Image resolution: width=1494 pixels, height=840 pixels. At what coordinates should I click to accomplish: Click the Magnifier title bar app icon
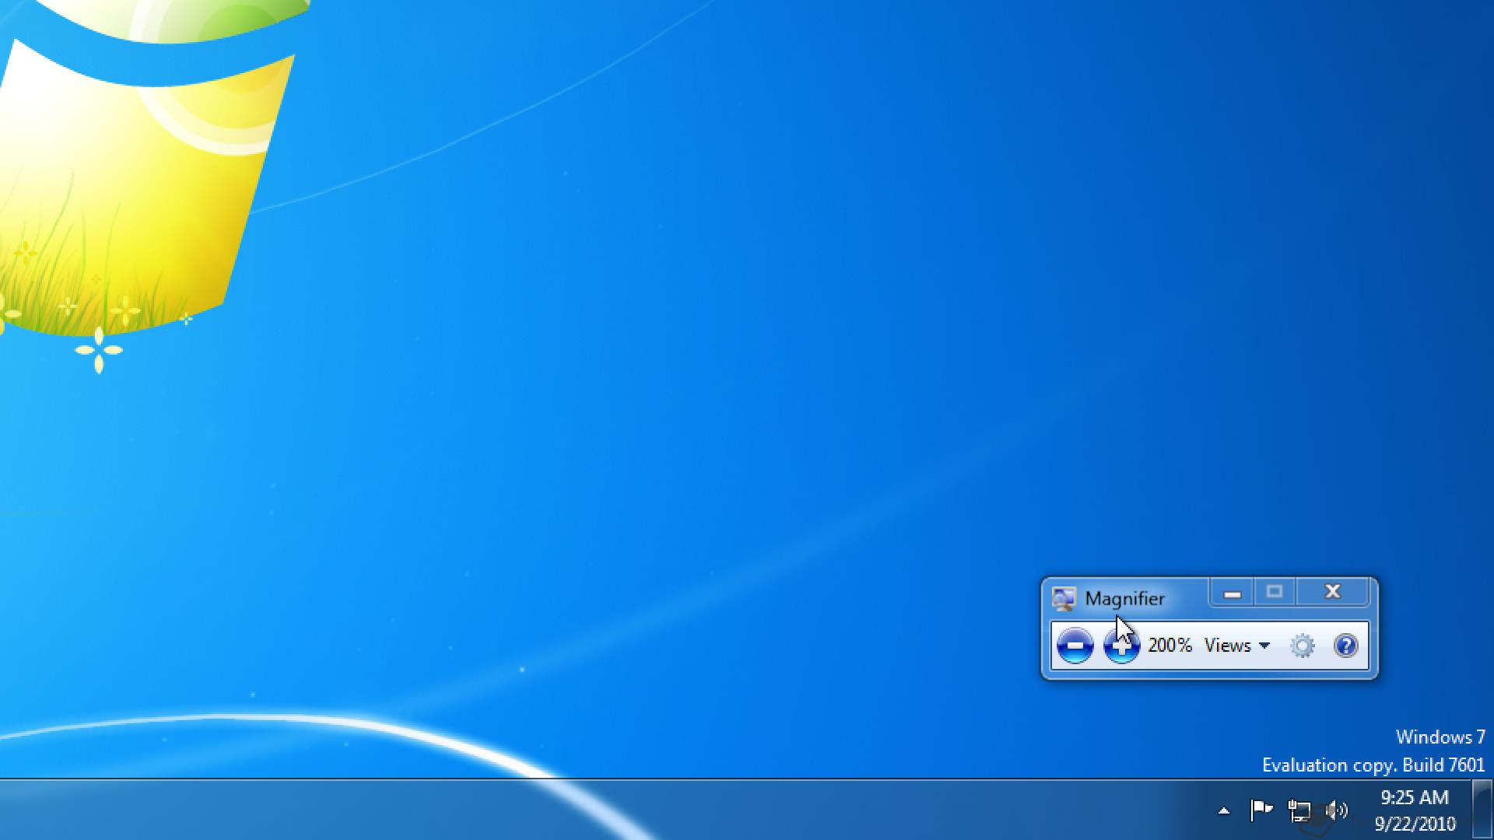tap(1063, 598)
